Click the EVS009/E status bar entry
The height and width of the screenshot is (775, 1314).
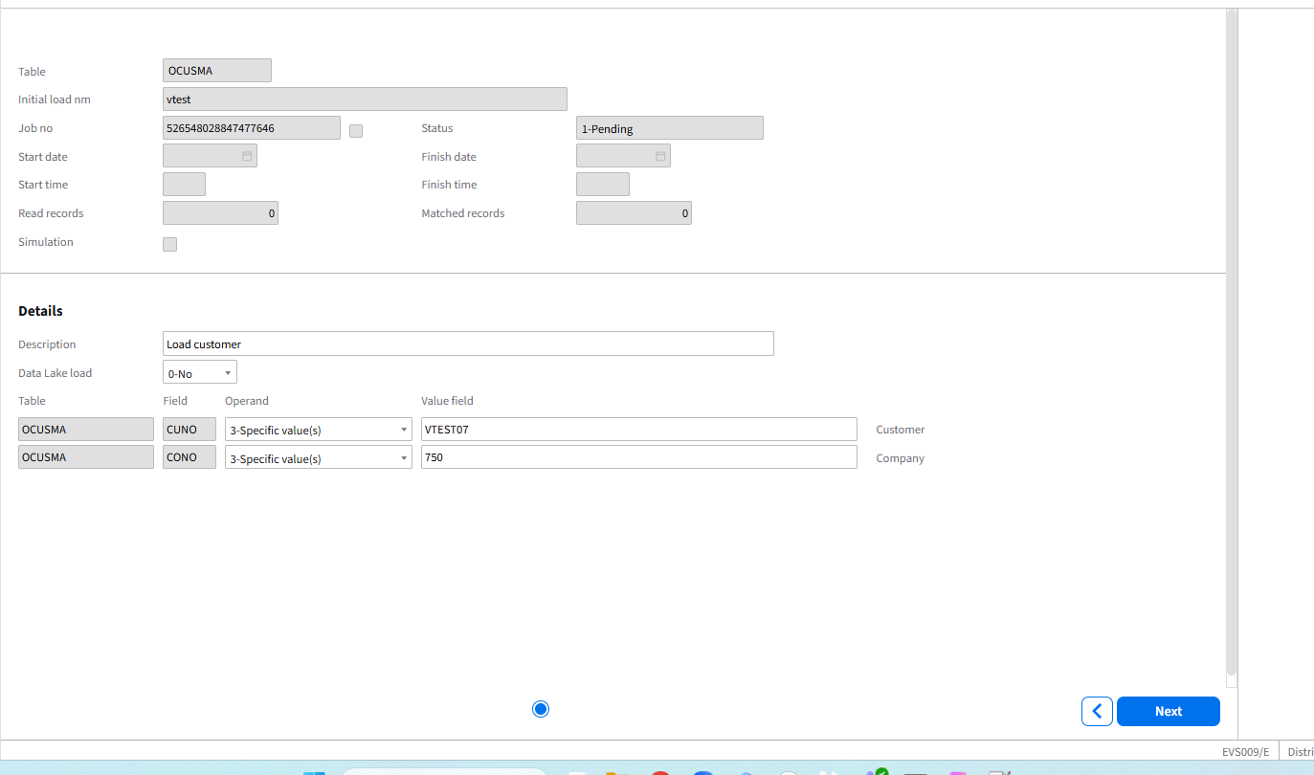[1246, 751]
